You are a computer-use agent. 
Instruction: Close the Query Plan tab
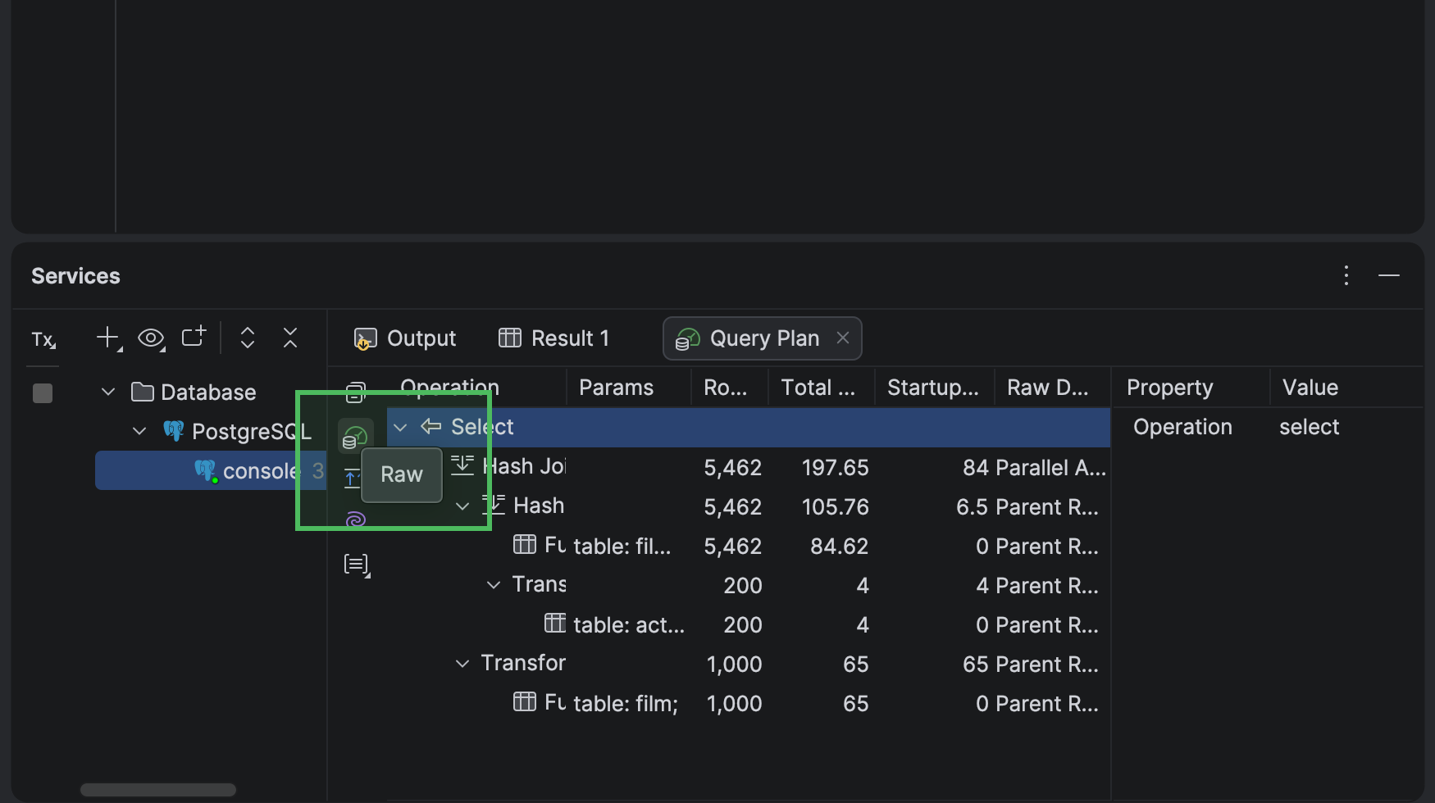point(843,338)
